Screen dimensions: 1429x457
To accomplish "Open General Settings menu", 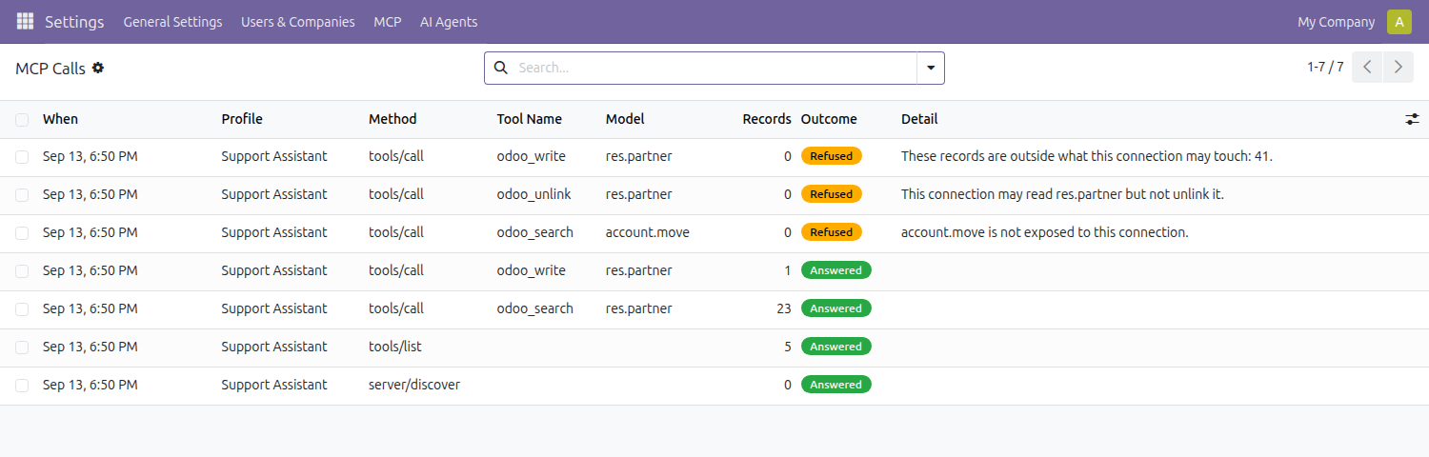I will click(x=172, y=22).
